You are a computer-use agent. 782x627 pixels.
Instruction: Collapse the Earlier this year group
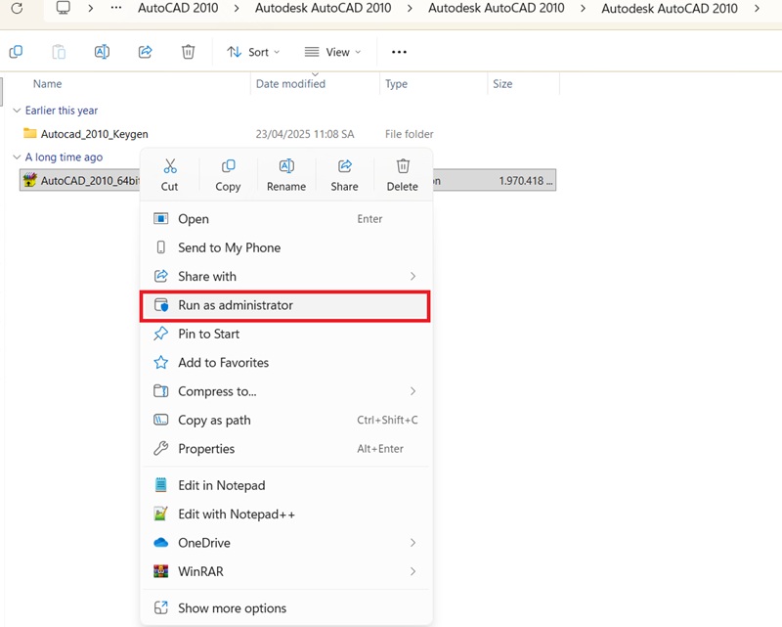click(x=17, y=111)
